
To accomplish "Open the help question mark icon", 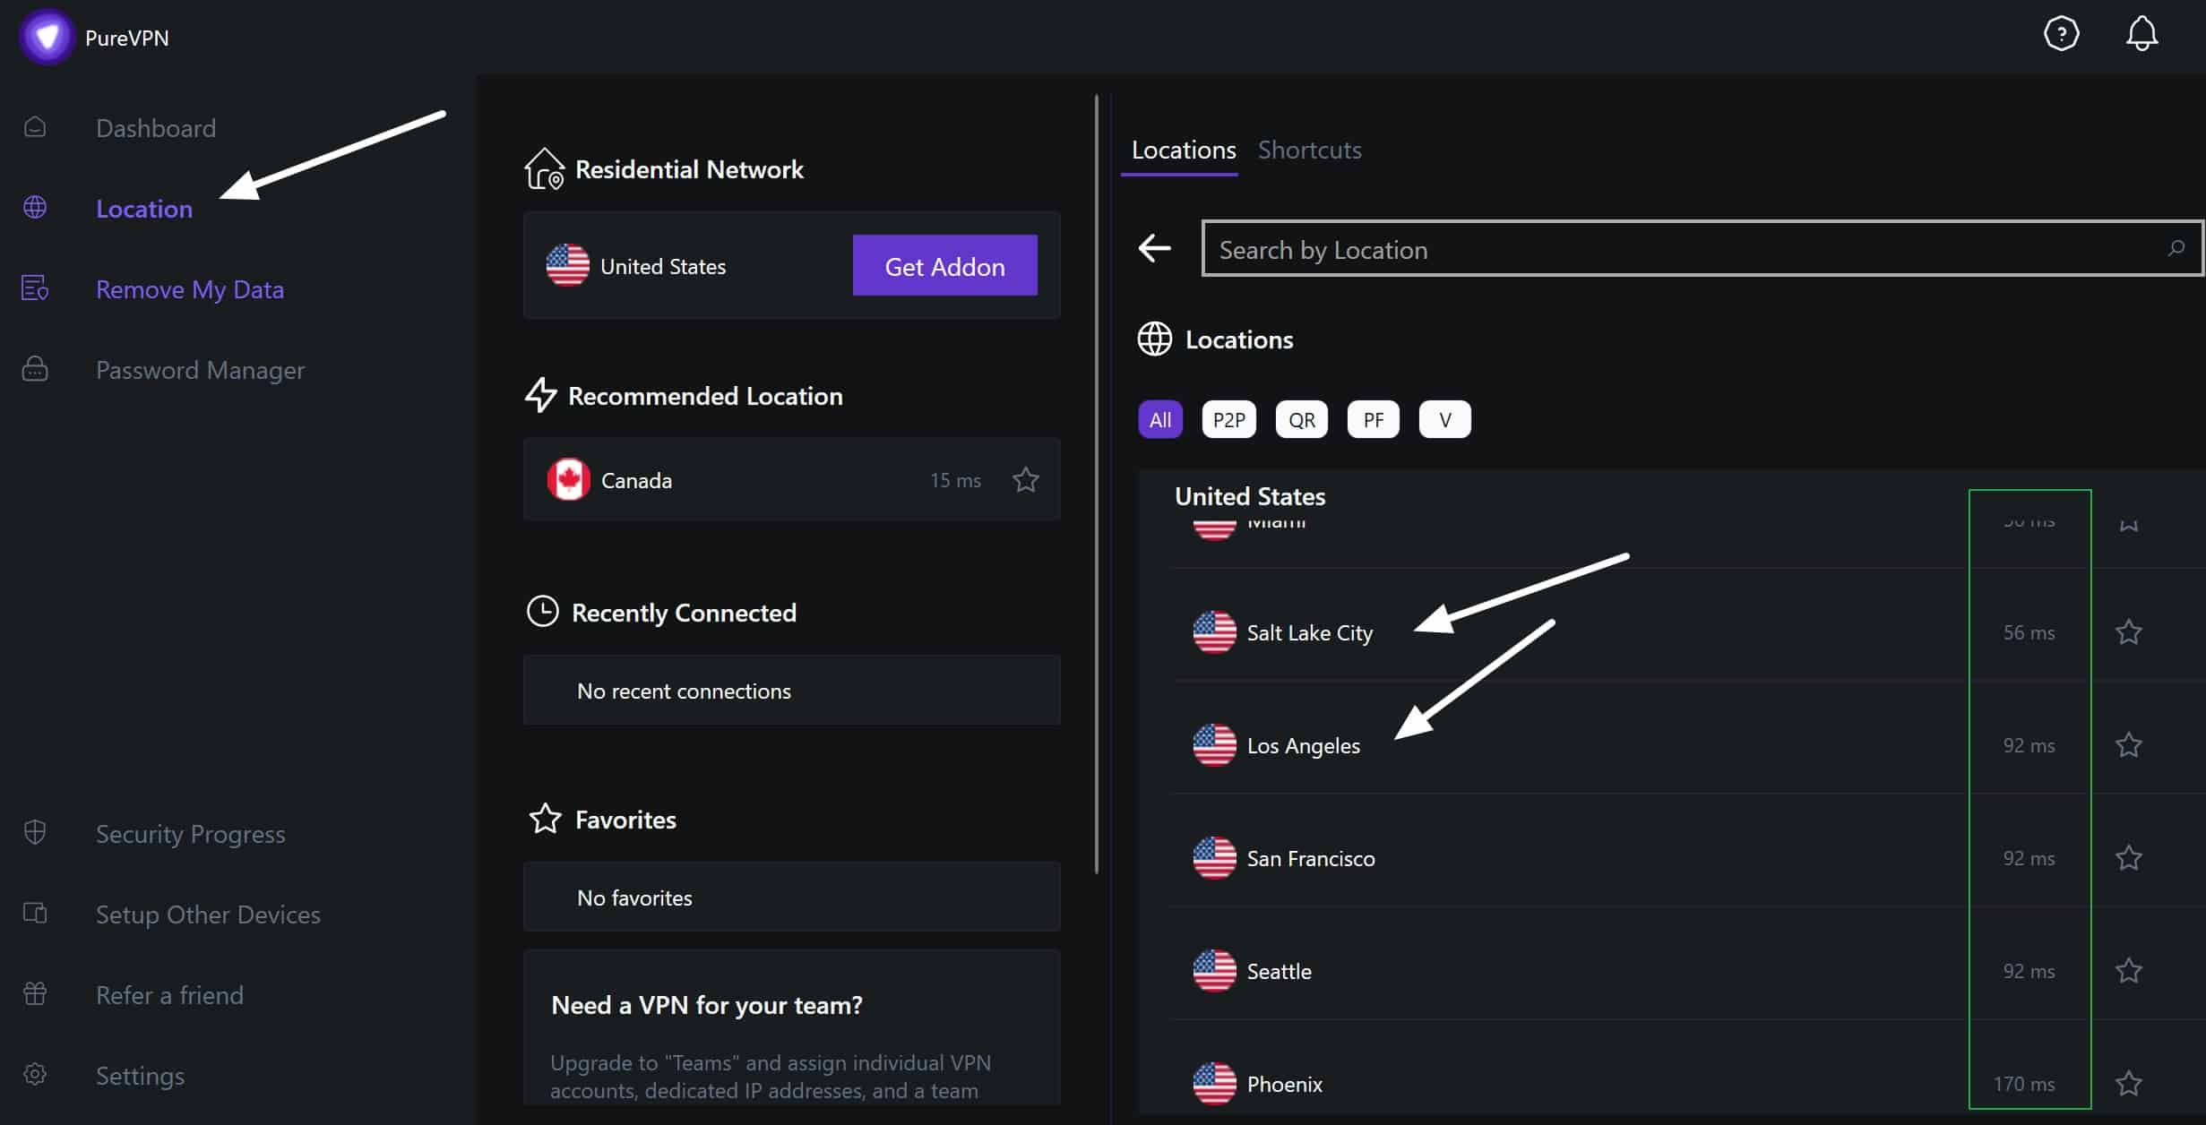I will [2061, 34].
